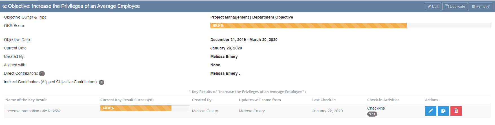Click the blue duplicate key result icon
This screenshot has width=495, height=125.
click(443, 111)
